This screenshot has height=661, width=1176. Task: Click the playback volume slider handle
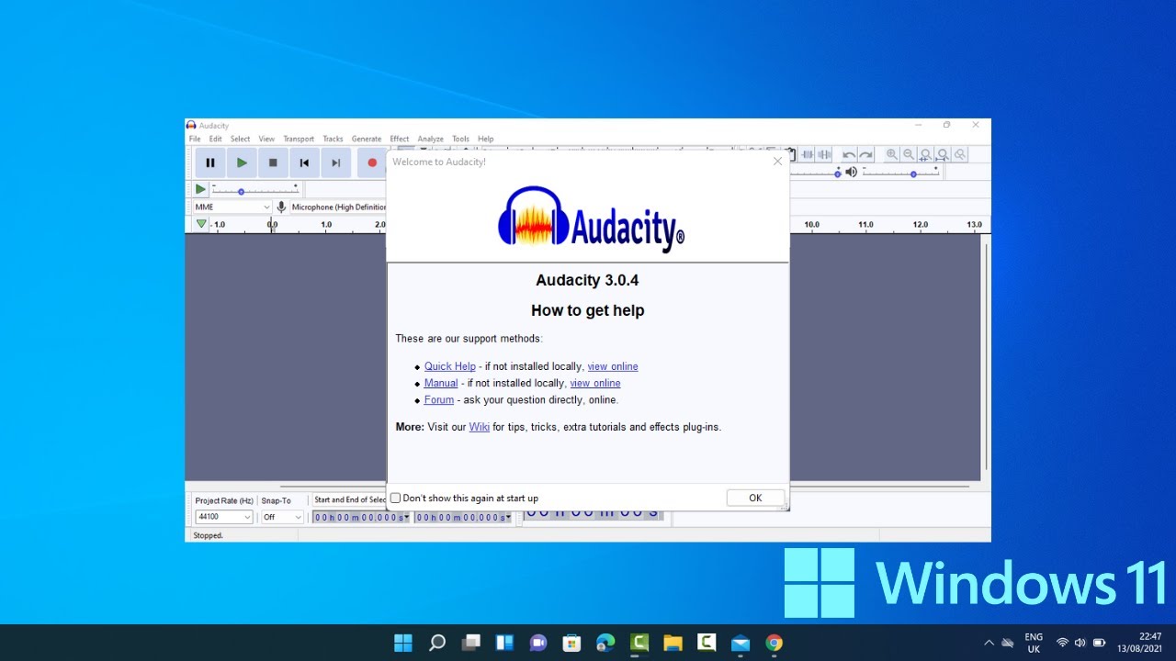click(913, 174)
